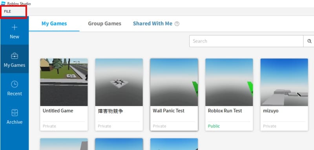This screenshot has height=150, width=314.
Task: Click Private status under mizuyo
Action: pyautogui.click(x=270, y=126)
